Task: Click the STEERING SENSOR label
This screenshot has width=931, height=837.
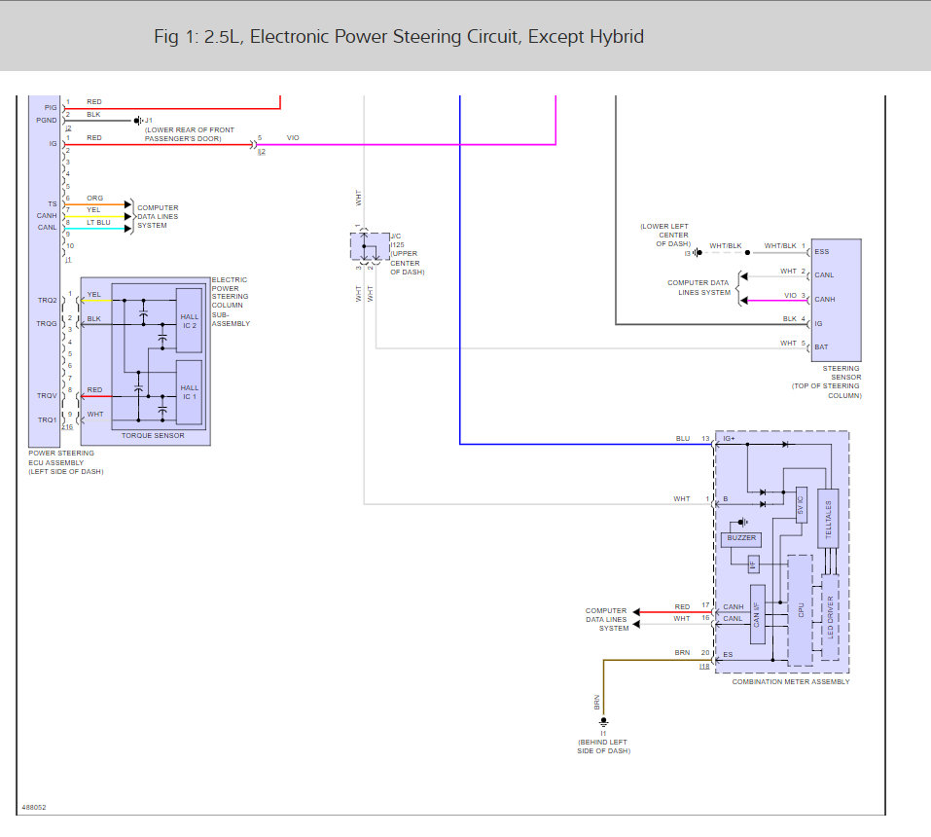Action: point(841,373)
